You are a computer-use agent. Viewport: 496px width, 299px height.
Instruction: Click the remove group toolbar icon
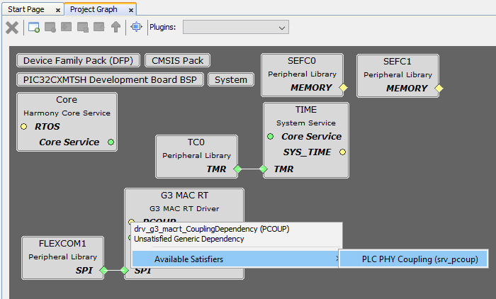pos(50,27)
